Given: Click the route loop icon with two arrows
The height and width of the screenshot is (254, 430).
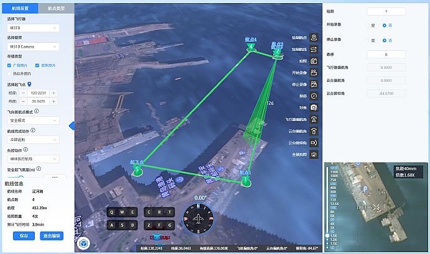Looking at the screenshot, I should (314, 49).
